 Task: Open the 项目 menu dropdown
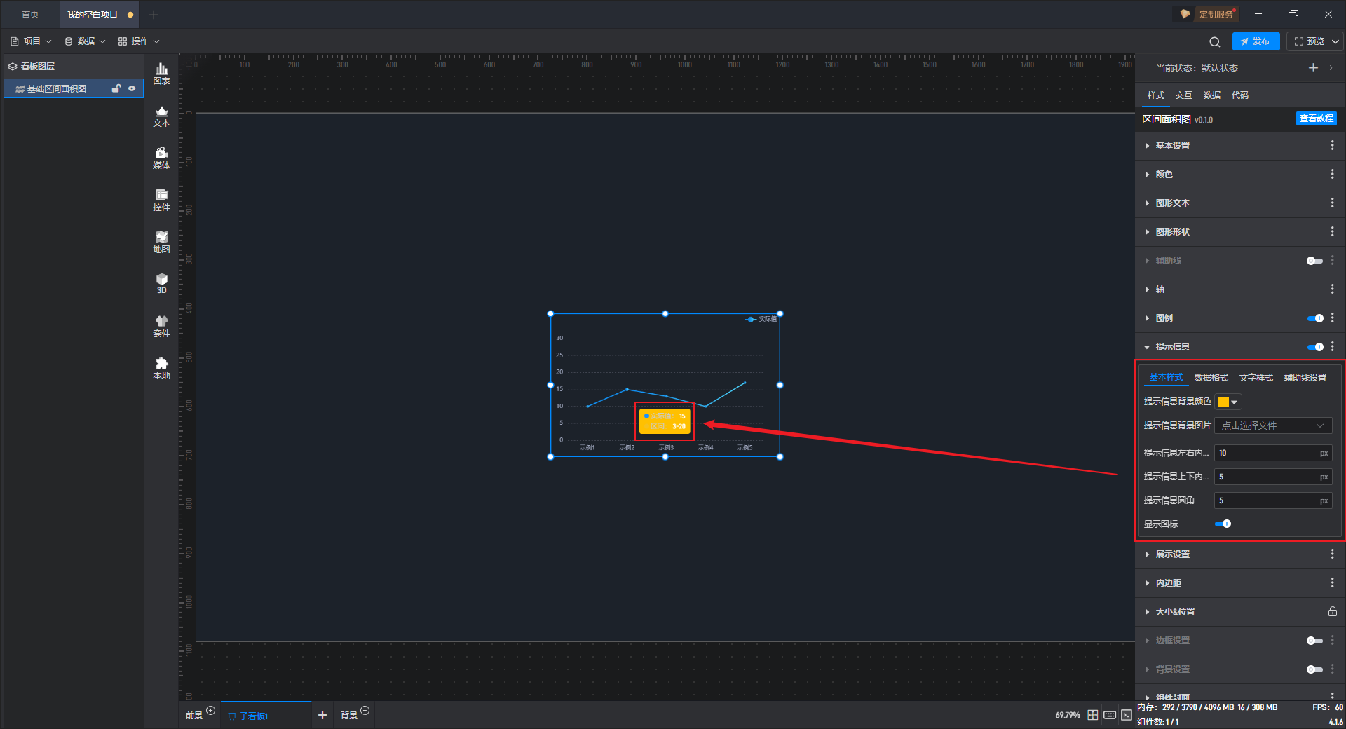pos(32,41)
